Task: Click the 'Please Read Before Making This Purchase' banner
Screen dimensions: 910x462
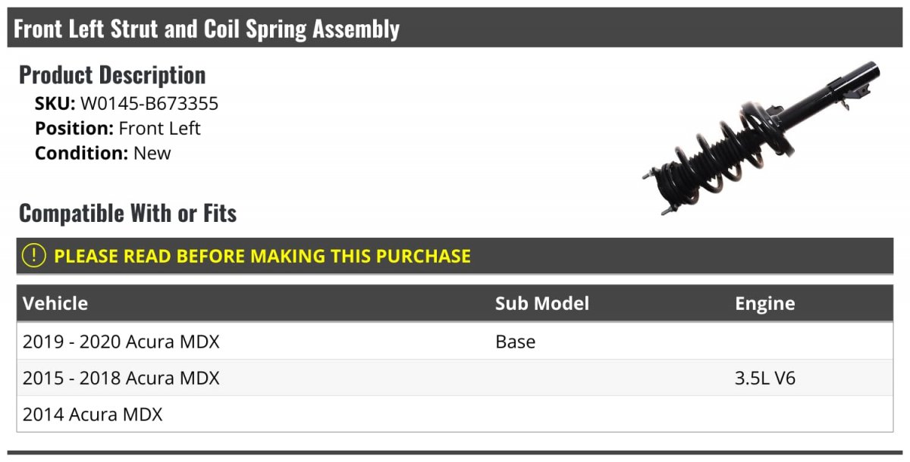Action: (262, 256)
